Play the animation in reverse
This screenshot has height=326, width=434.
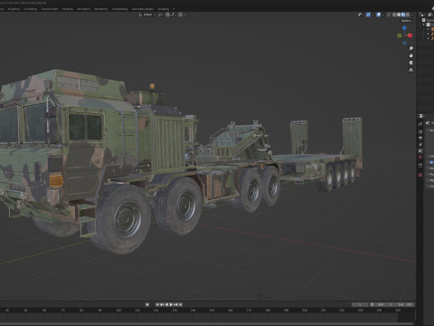pos(166,304)
